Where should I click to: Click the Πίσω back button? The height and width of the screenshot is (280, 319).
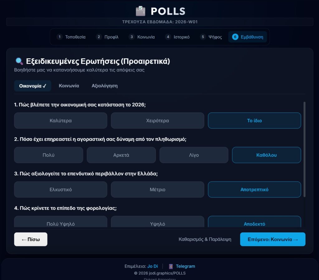(31, 239)
